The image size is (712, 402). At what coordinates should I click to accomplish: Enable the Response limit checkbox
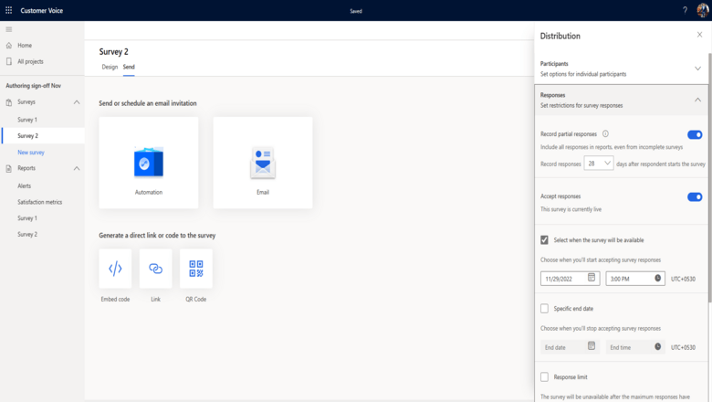[x=545, y=376]
